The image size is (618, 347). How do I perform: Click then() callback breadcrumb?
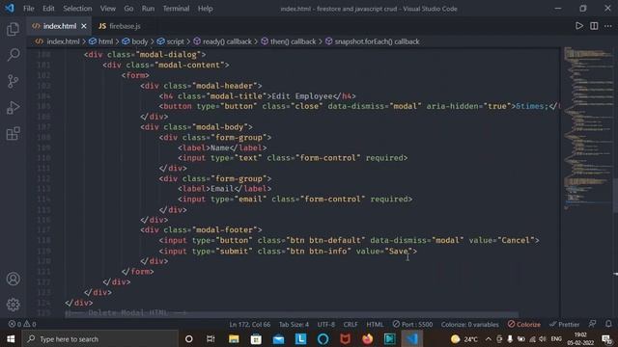(x=289, y=41)
